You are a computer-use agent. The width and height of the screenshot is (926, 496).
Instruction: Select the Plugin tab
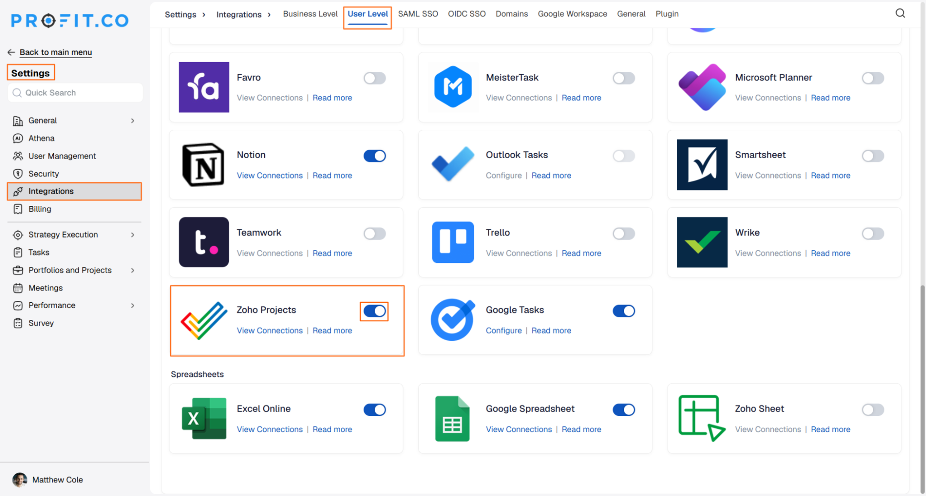point(667,14)
